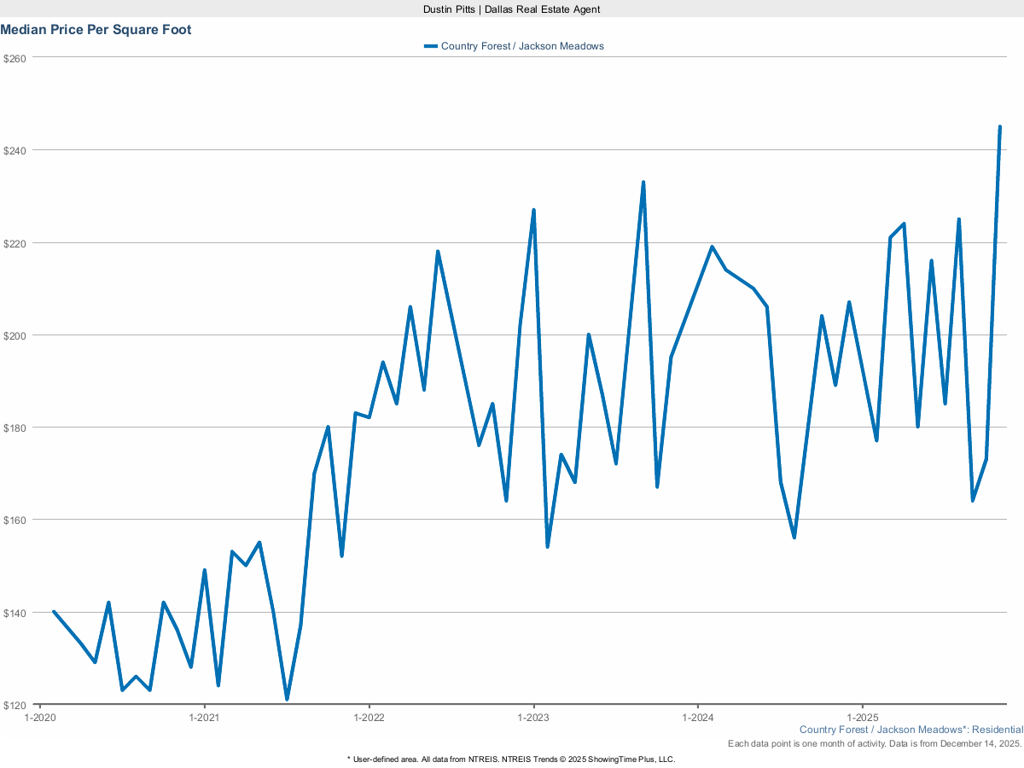Click the 1-2025 x-axis tick label
Viewport: 1024px width, 768px height.
pos(863,718)
